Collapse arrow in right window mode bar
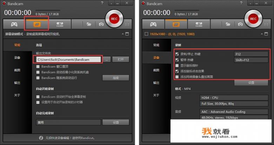Screen dimensions: 274x145 [262, 34]
